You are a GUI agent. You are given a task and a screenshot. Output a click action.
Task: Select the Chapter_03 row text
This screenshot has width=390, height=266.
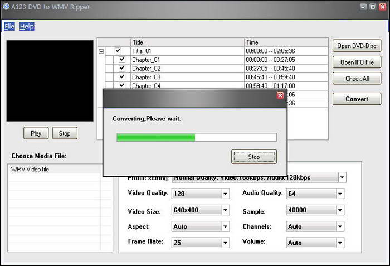[146, 77]
